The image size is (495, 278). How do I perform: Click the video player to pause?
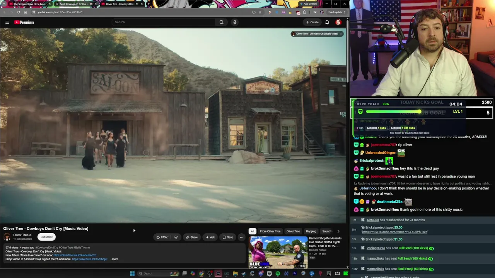173,125
